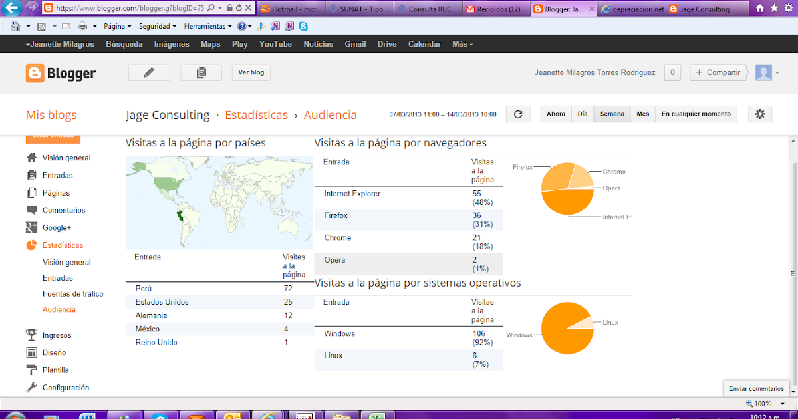Switch to Jage Consulting browser tab
Viewport: 798px width, 419px height.
tap(700, 9)
